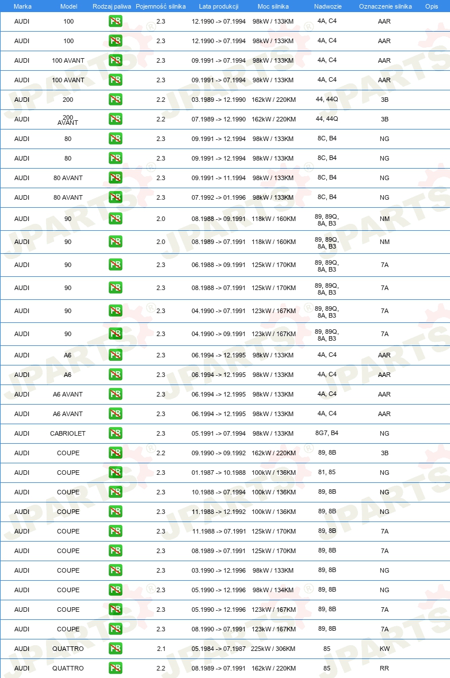Click the fuel icon for COUPE 05.1990 123kW row
This screenshot has width=450, height=678.
click(x=116, y=610)
